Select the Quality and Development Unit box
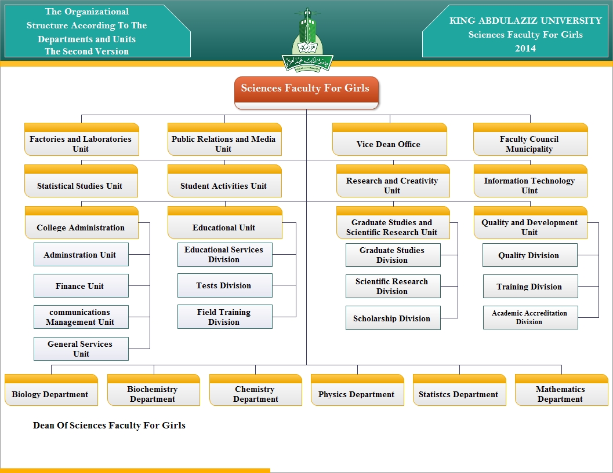 tap(531, 222)
